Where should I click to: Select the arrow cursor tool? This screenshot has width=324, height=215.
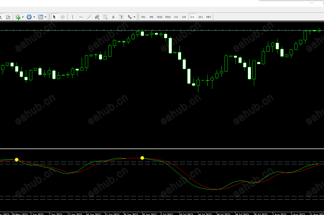point(54,17)
